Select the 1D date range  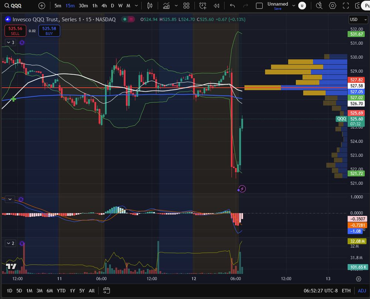[x=10, y=291]
